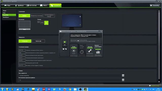Image resolution: width=162 pixels, height=91 pixels.
Task: Open the AIDA64 taskbar icon
Action: tap(44, 89)
